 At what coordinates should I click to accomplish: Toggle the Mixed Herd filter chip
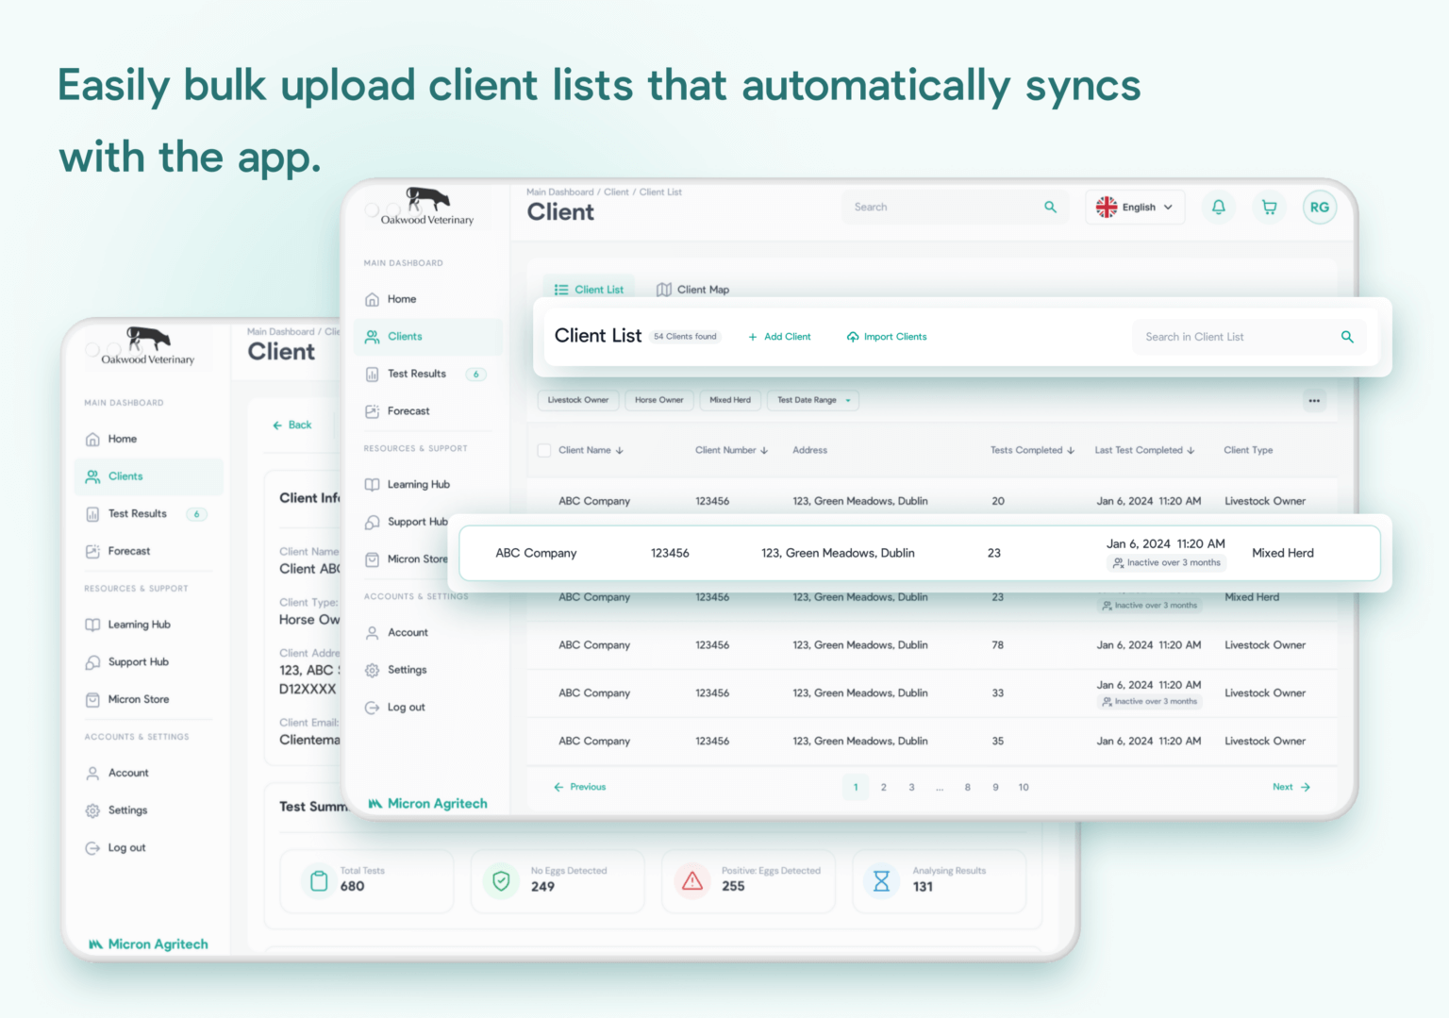click(730, 400)
